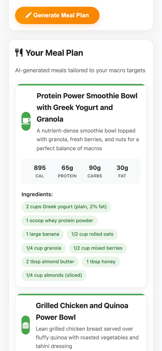162x351 pixels.
Task: Select the Greek yogurt ingredient chip
Action: (x=66, y=207)
